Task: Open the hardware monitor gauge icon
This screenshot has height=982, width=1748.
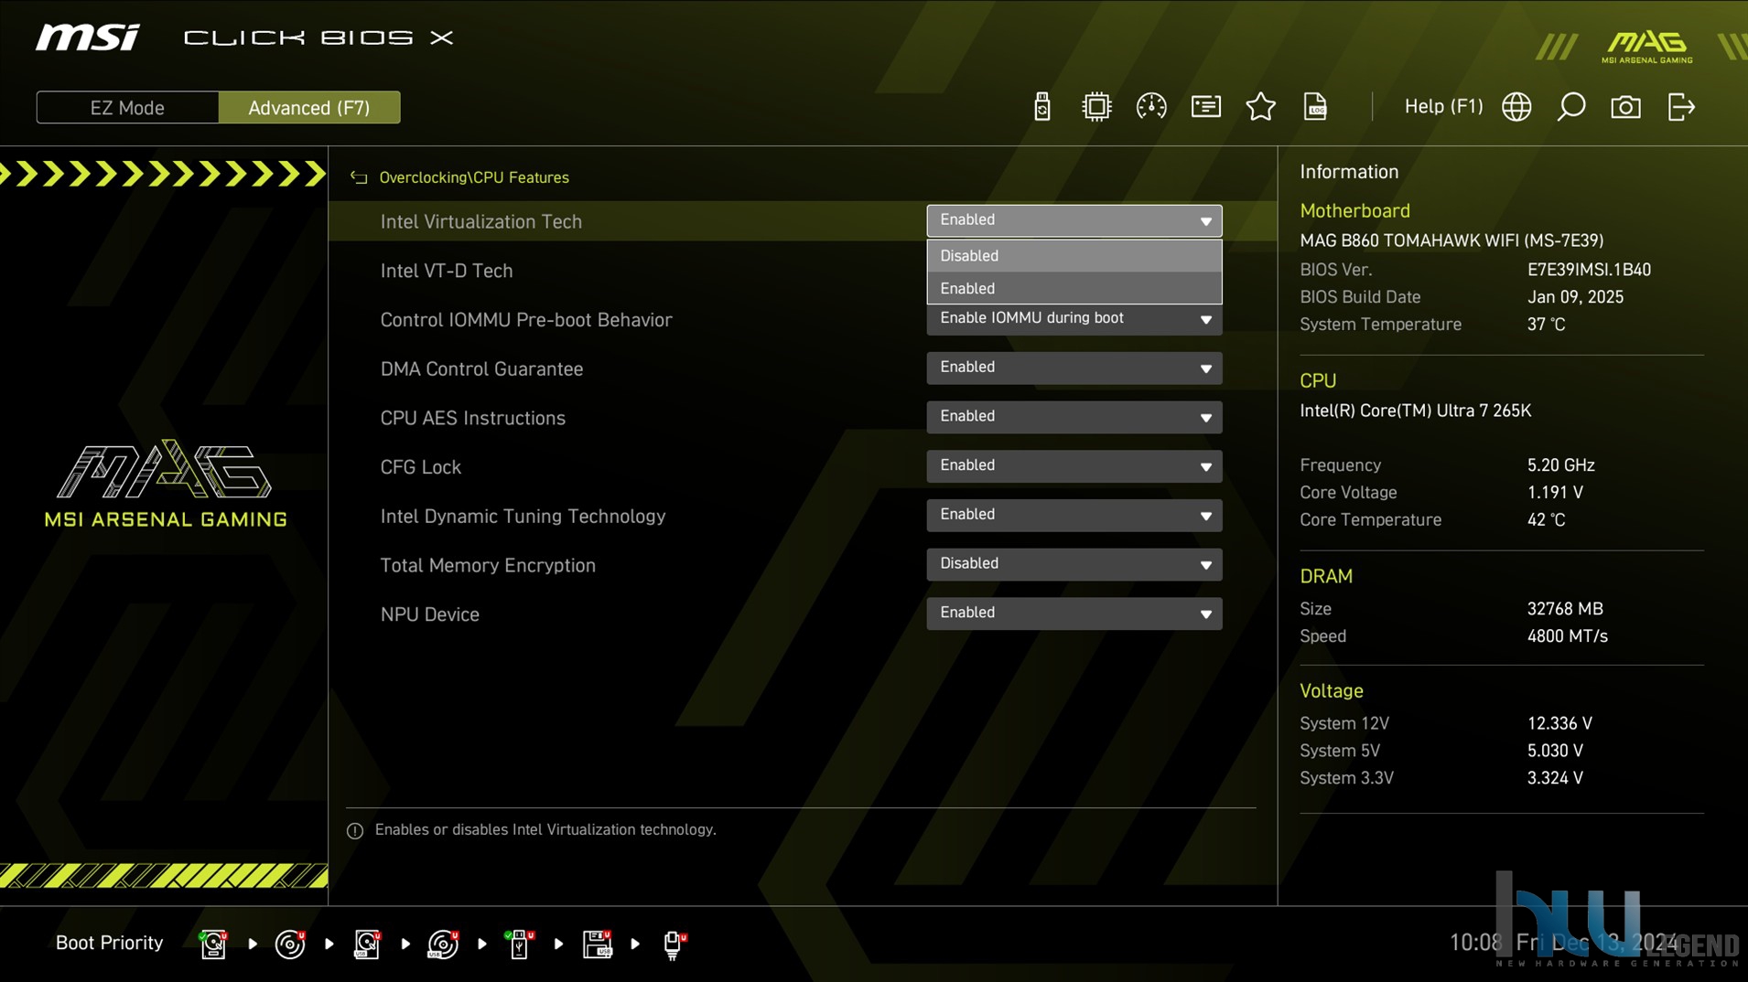Action: [1150, 107]
